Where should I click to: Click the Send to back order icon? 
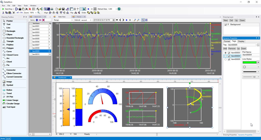click(92, 13)
